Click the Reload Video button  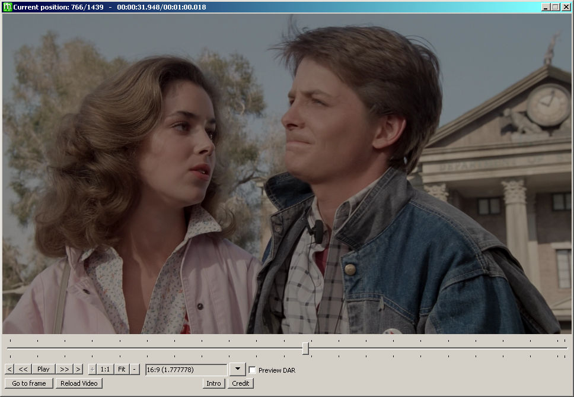coord(79,383)
